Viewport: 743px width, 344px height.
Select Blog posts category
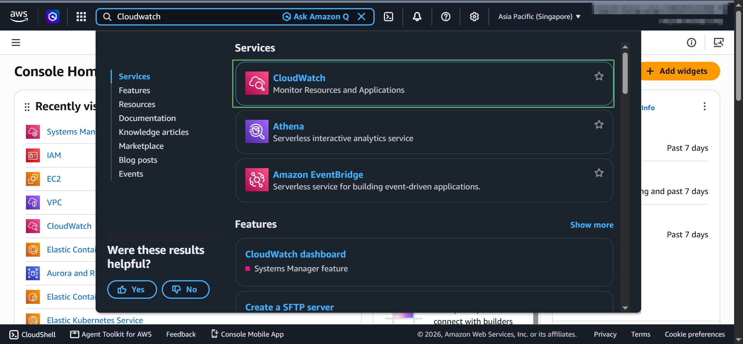pyautogui.click(x=138, y=160)
